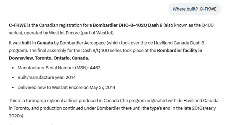Click the bold 'C-FKWE' registration text
Viewport: 230px width, 125px height.
coord(17,25)
